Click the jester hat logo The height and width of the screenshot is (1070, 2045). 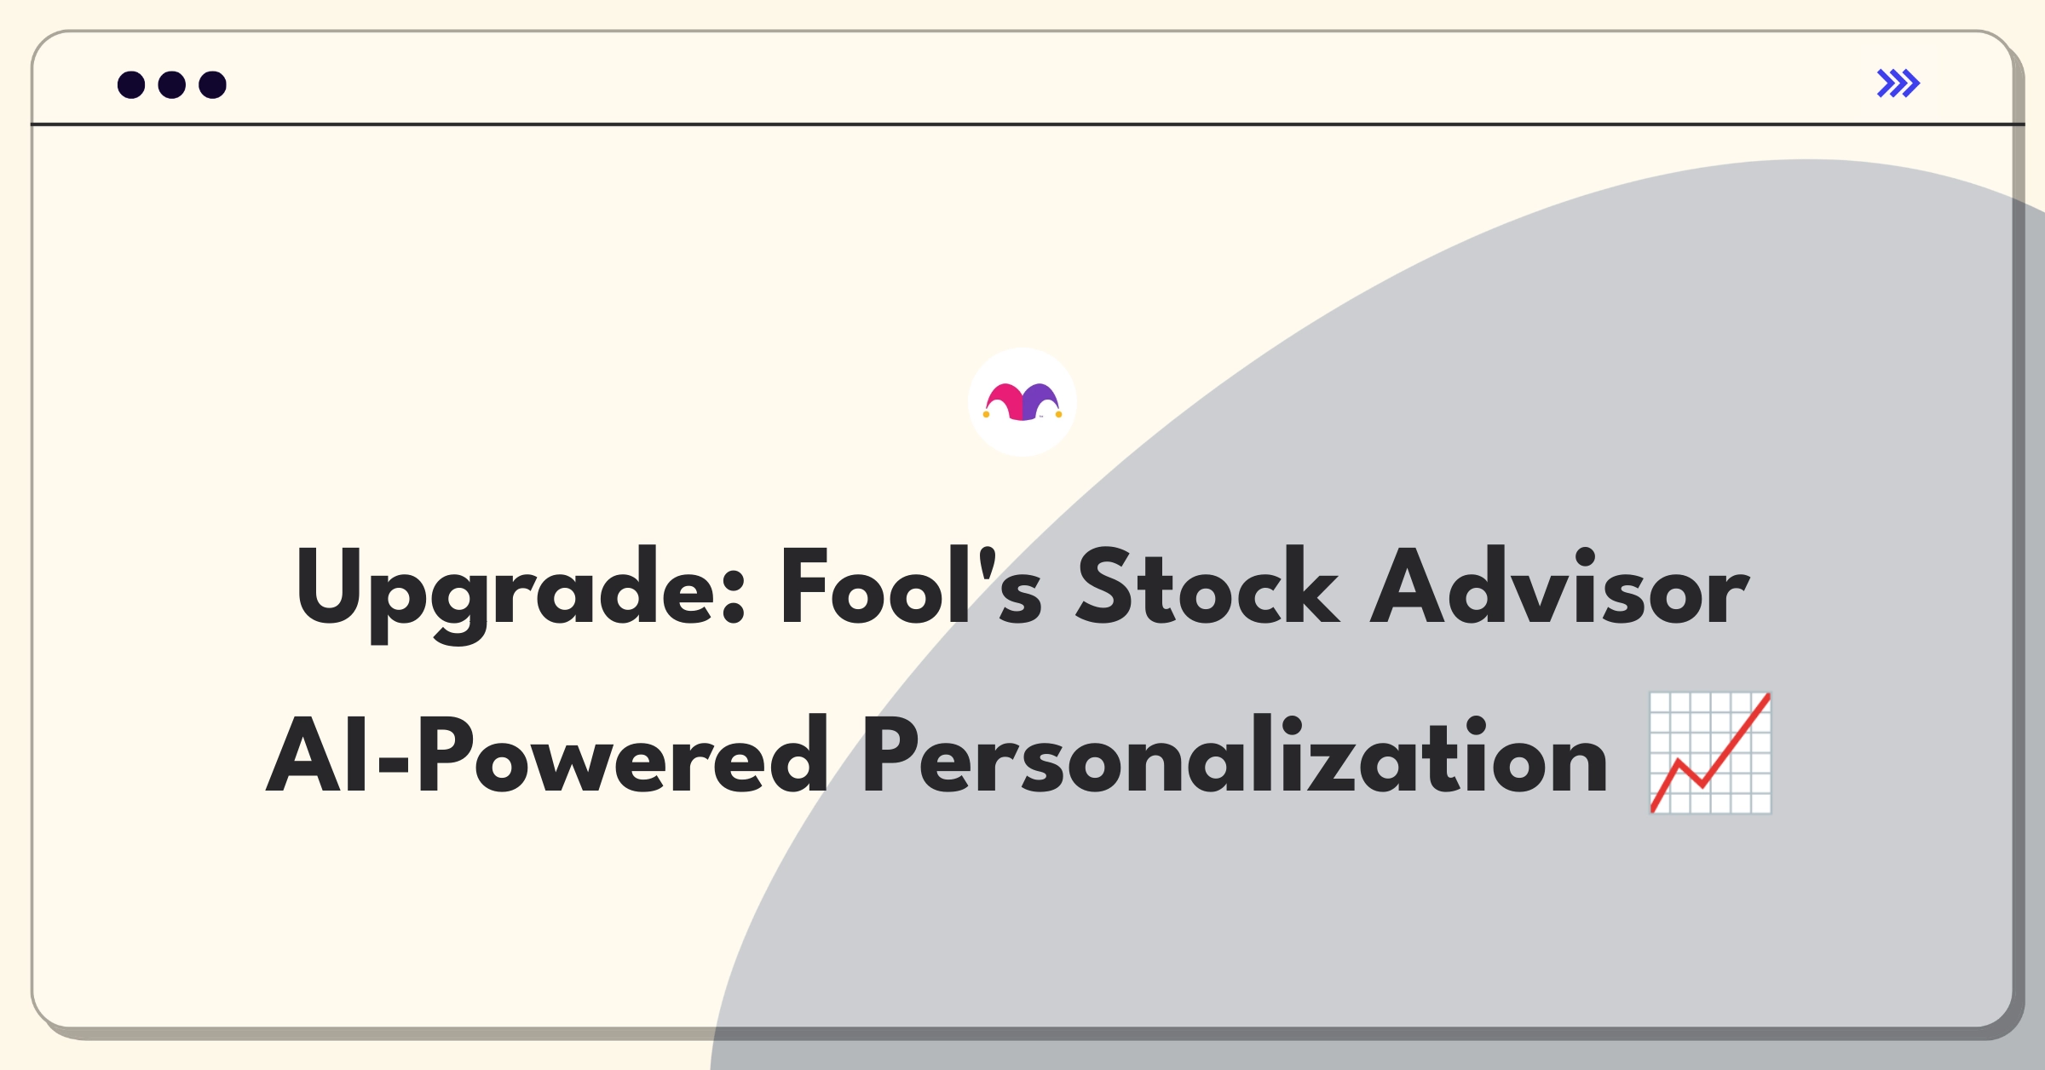click(x=1022, y=402)
